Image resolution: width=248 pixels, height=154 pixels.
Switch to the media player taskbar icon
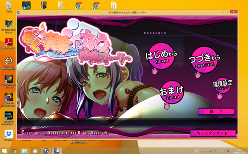click(46, 151)
